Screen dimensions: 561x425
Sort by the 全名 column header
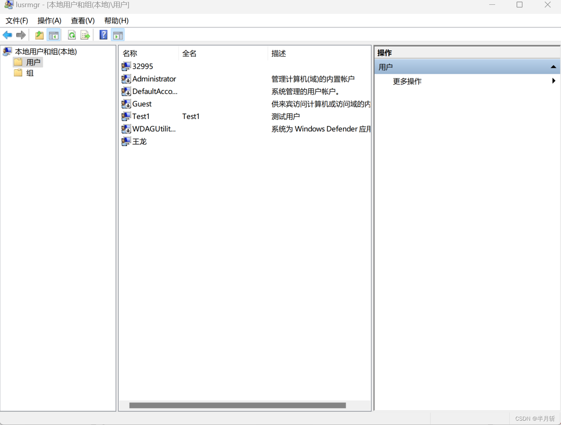(x=223, y=53)
